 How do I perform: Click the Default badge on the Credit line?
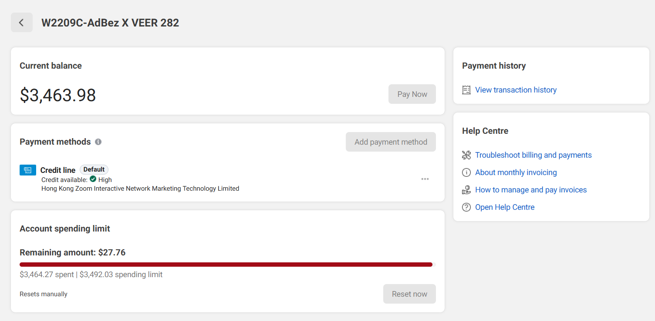pyautogui.click(x=94, y=169)
